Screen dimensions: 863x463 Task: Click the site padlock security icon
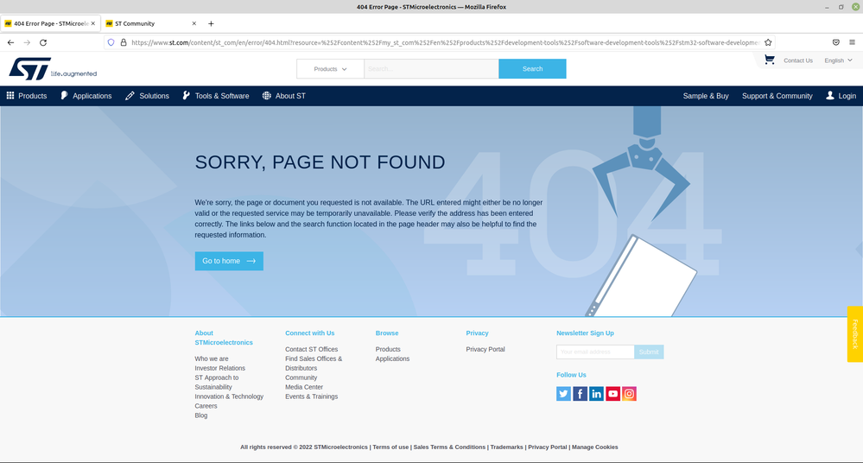click(x=124, y=42)
